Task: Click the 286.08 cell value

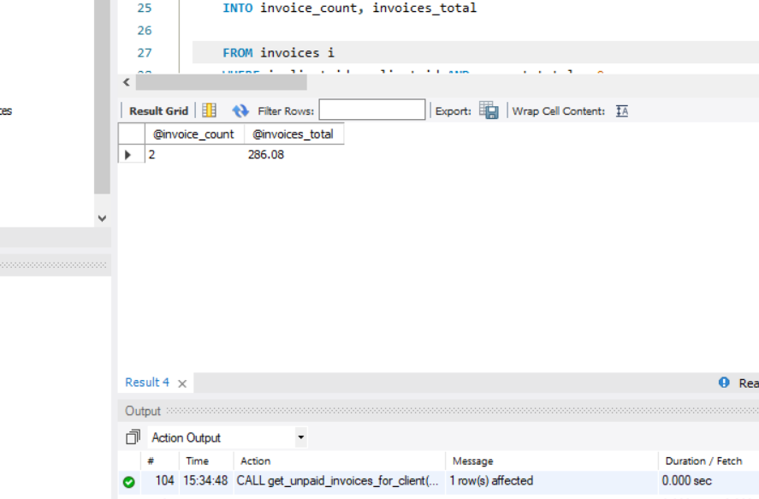Action: [x=266, y=155]
